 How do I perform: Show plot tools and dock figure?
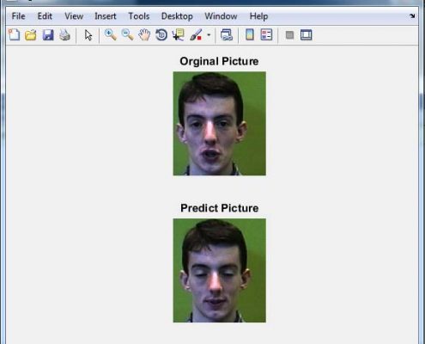pos(306,35)
